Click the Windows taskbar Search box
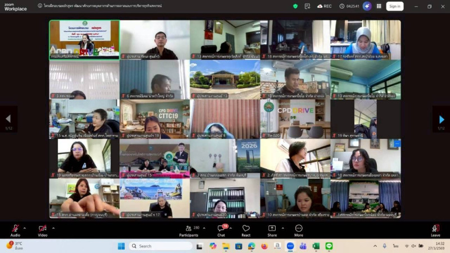The height and width of the screenshot is (253, 450). tap(160, 246)
